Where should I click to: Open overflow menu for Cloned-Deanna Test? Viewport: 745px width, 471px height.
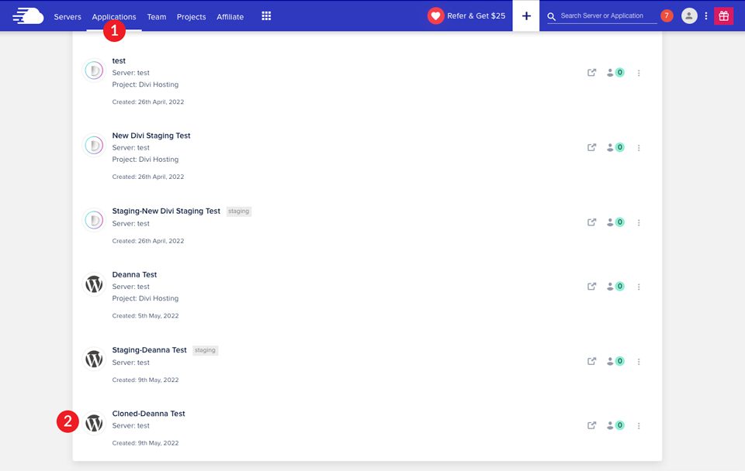pyautogui.click(x=639, y=425)
